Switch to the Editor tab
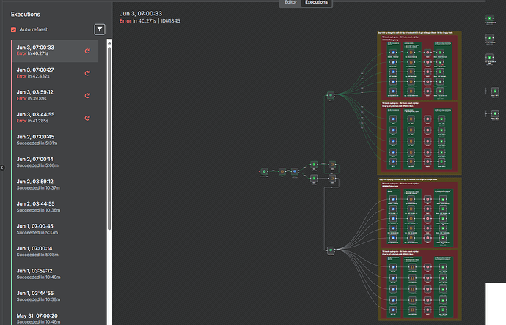Screen dimensions: 506x325 coord(290,3)
